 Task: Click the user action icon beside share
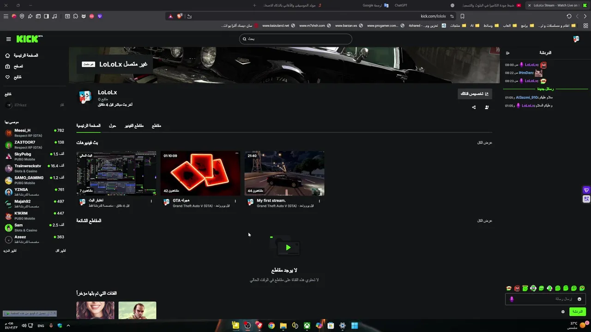point(487,107)
